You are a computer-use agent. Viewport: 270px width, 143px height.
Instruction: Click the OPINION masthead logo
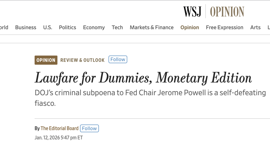[x=227, y=11]
